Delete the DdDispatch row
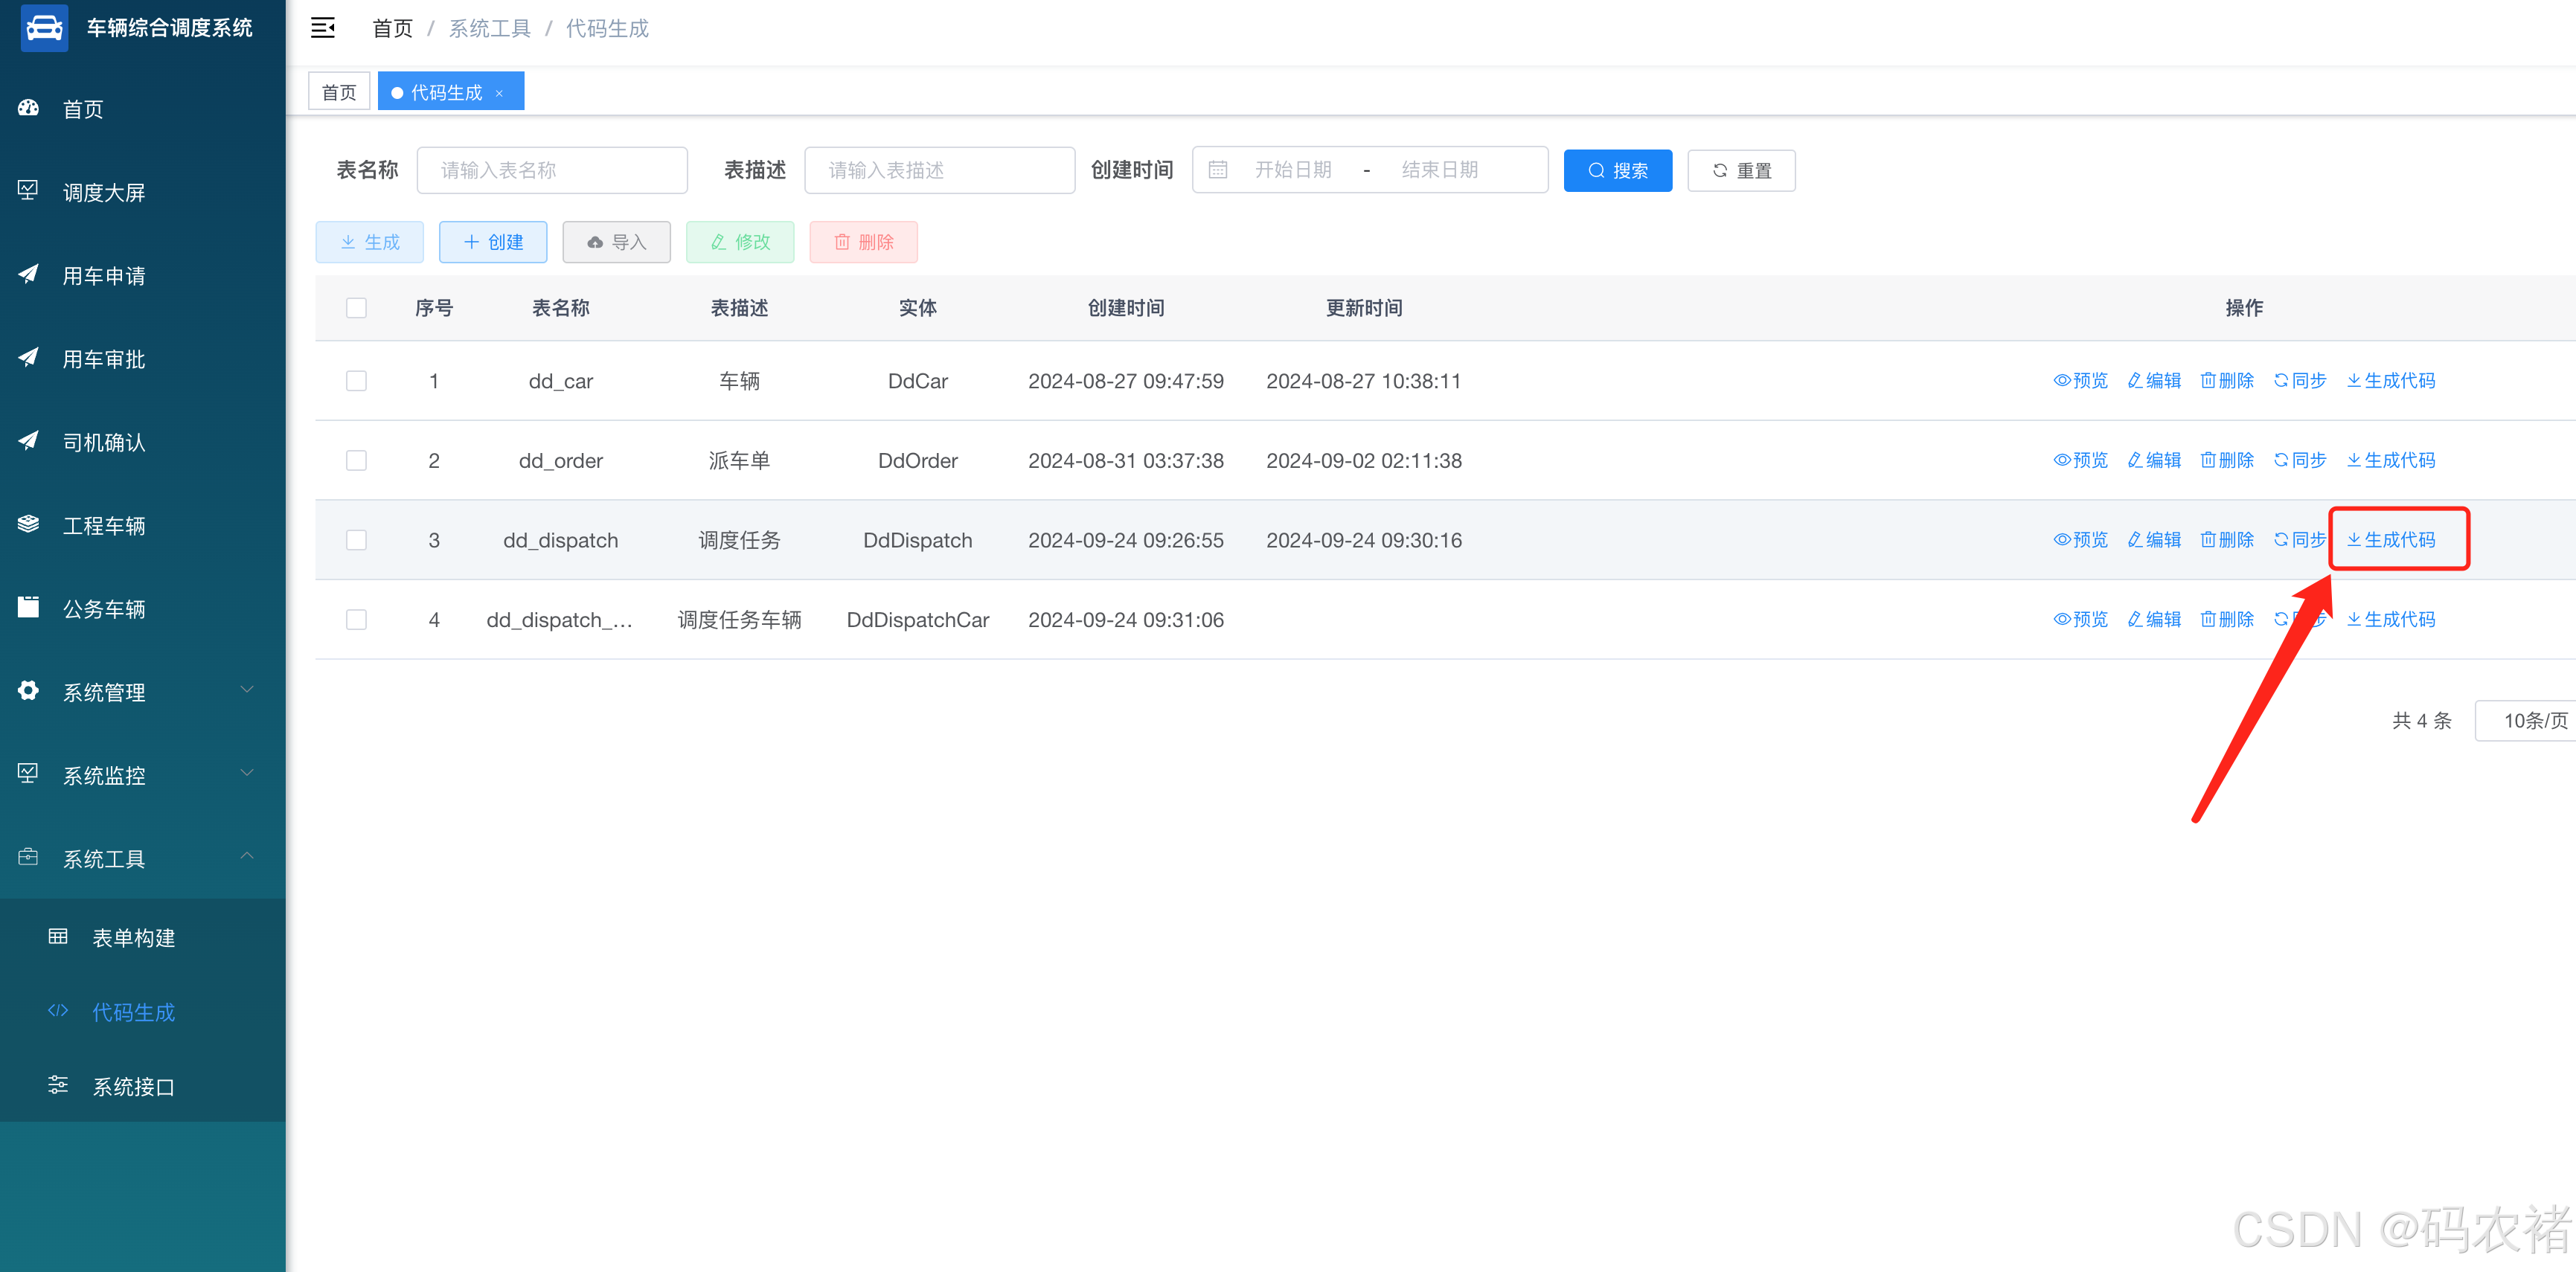The image size is (2576, 1272). tap(2227, 539)
